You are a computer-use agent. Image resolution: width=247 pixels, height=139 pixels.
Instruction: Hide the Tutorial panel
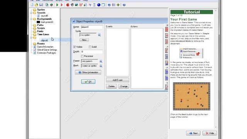pos(210,133)
